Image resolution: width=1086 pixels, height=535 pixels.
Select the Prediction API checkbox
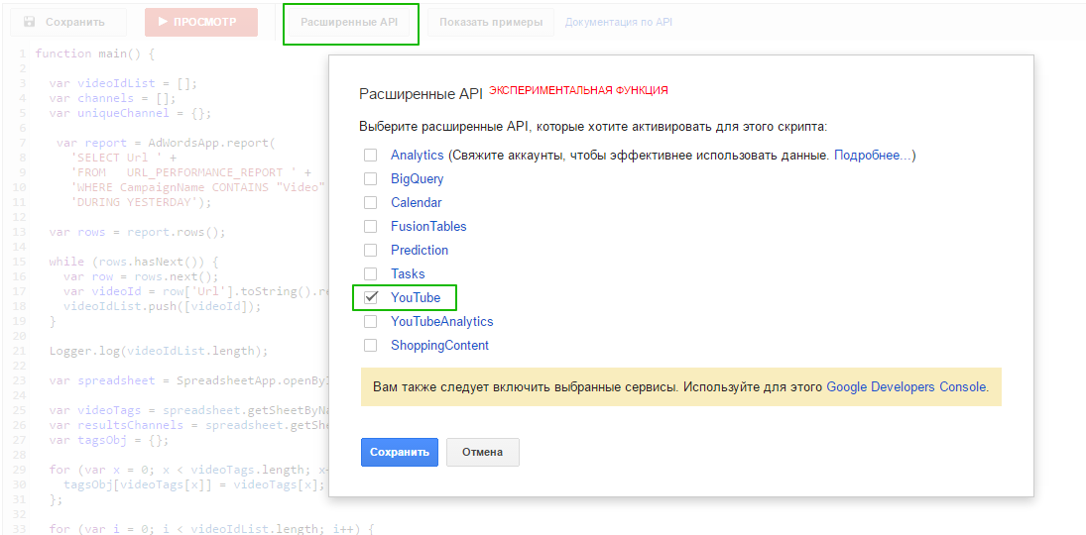[x=371, y=250]
